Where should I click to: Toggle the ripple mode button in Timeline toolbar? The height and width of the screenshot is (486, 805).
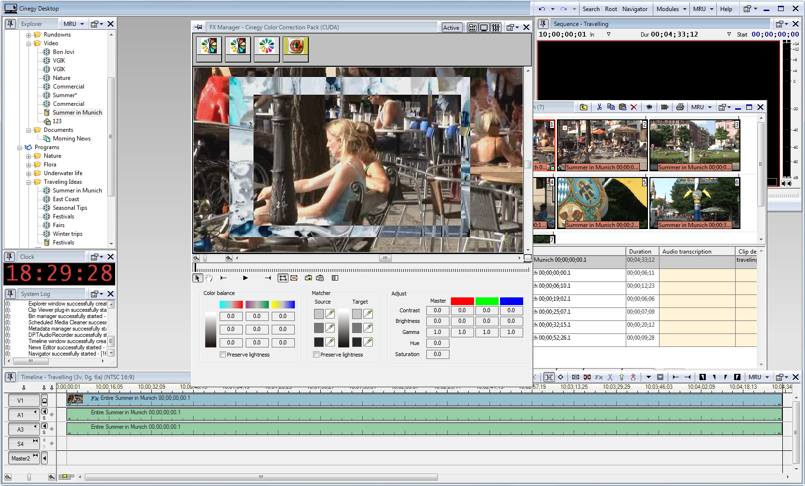pyautogui.click(x=549, y=377)
